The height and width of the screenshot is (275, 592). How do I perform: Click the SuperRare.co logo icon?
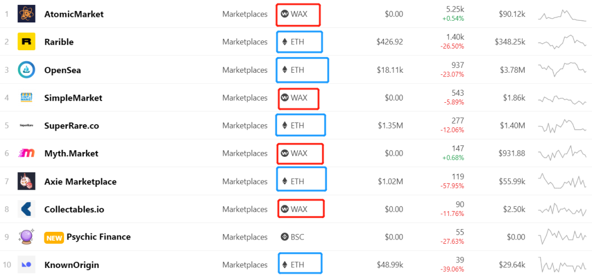[26, 125]
